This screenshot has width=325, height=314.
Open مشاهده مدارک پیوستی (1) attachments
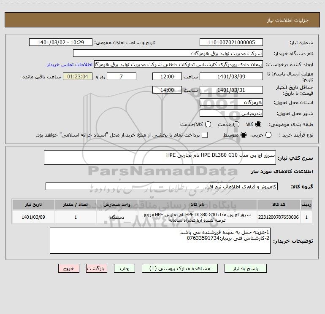tap(180, 268)
